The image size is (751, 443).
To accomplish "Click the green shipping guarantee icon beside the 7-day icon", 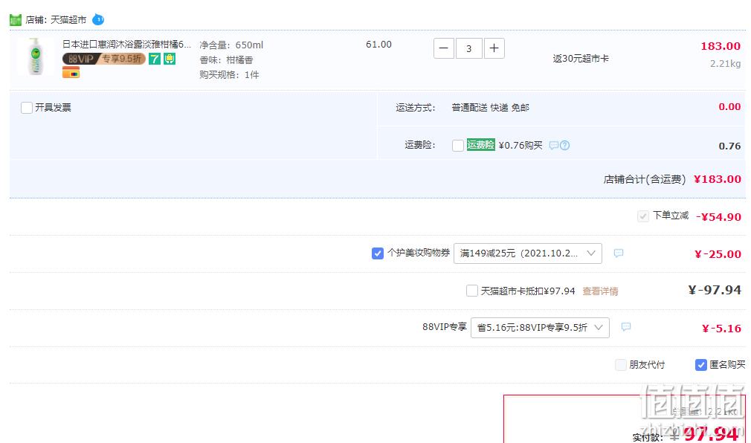I will [170, 59].
